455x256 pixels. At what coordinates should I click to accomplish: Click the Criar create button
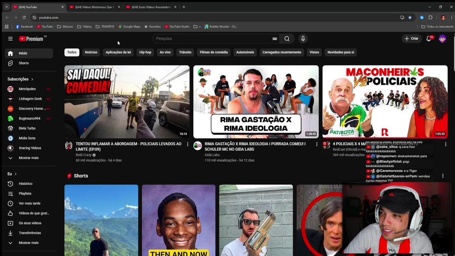pyautogui.click(x=412, y=38)
